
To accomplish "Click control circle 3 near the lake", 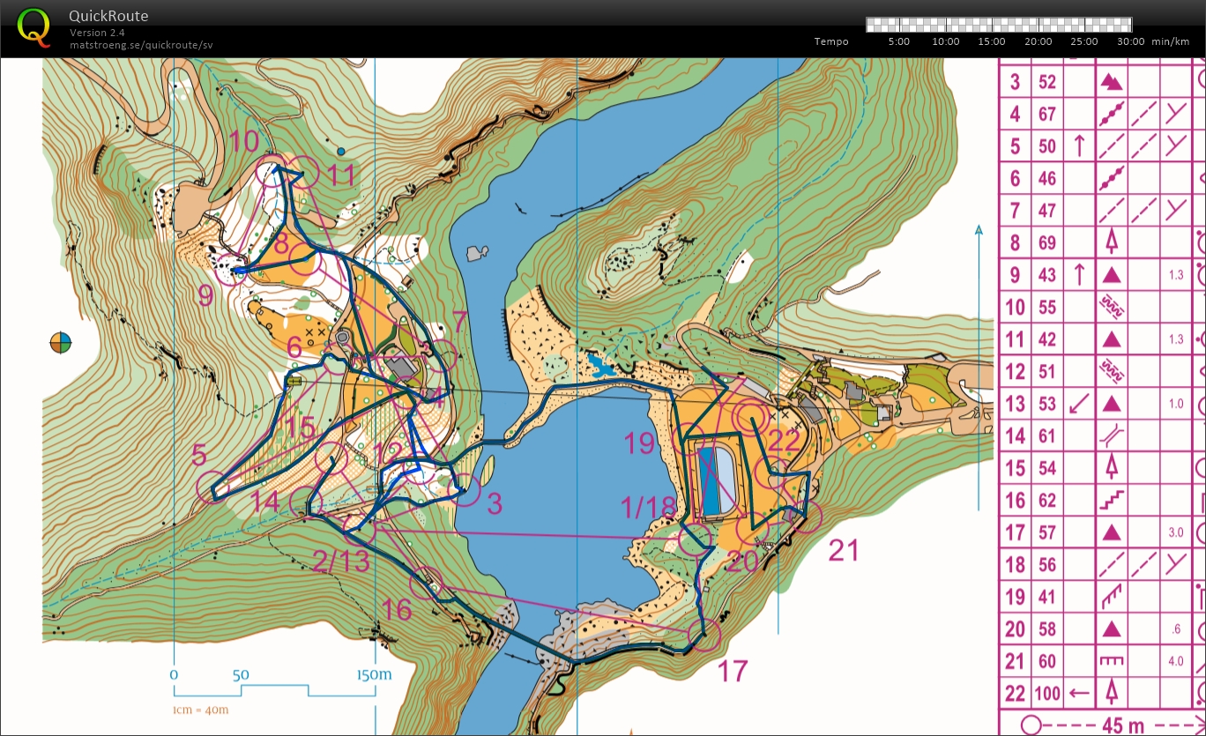I will pyautogui.click(x=463, y=490).
